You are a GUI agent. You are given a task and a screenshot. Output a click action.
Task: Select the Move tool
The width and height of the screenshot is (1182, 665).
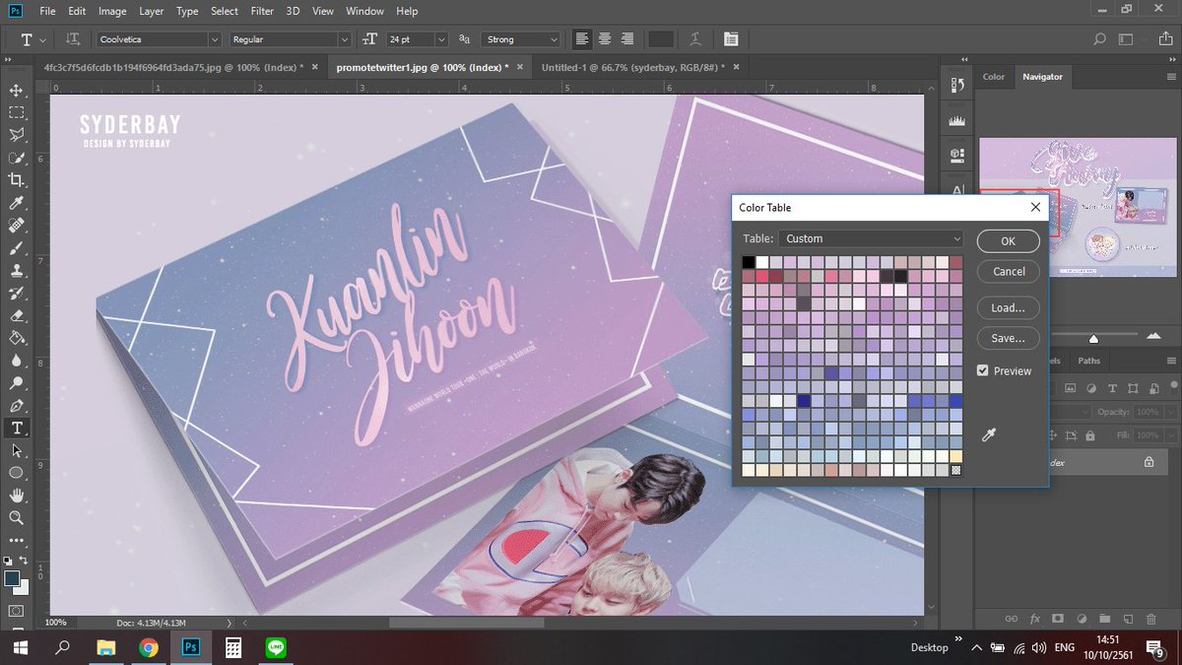(16, 91)
